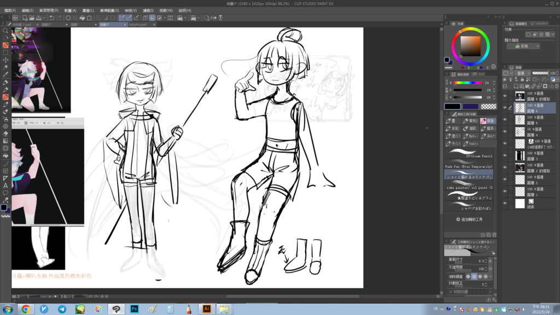
Task: Hide the 圖層 2 layer
Action: point(505,179)
